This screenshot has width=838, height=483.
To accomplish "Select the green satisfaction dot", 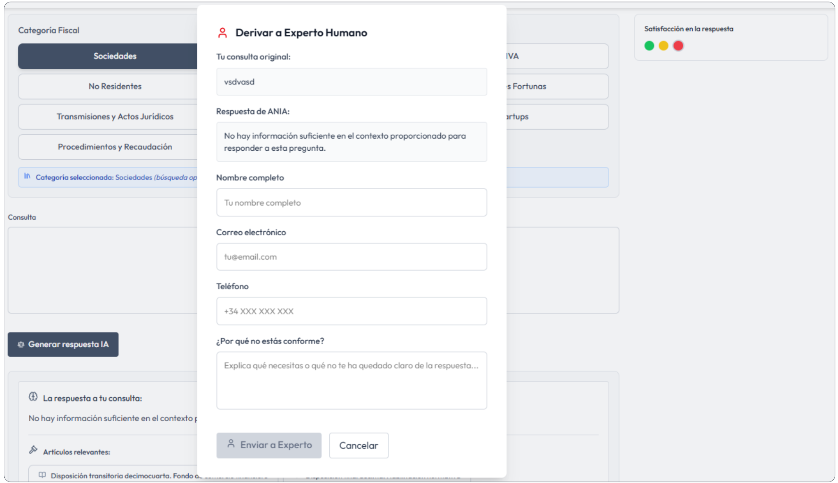I will (x=649, y=46).
